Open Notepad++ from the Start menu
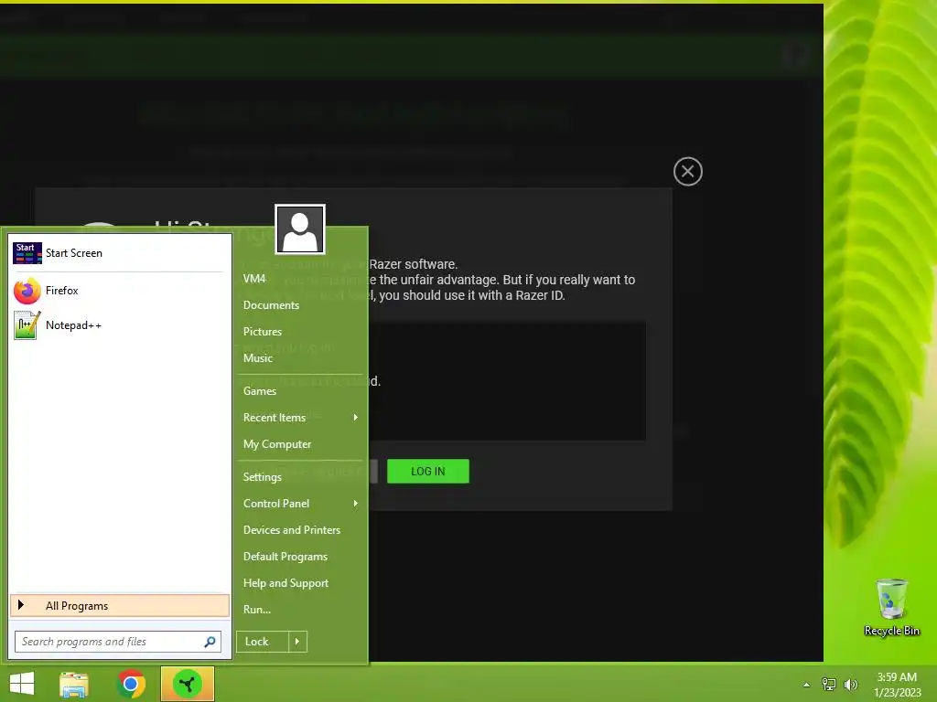 [120, 325]
